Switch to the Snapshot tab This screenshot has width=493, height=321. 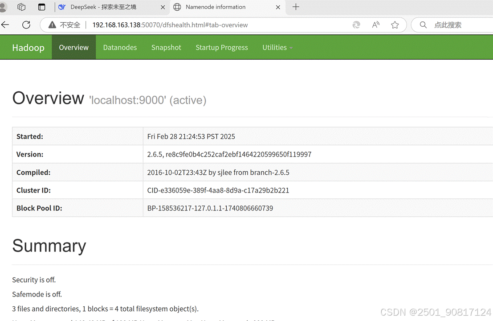[x=166, y=47]
